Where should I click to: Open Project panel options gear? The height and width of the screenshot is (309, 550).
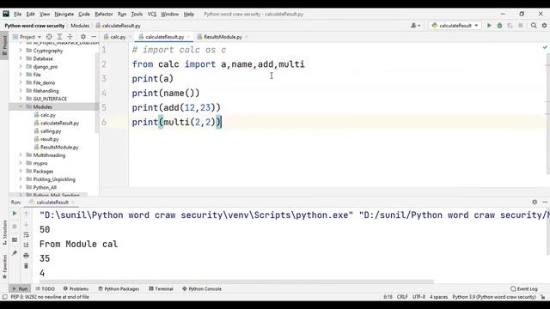click(83, 37)
